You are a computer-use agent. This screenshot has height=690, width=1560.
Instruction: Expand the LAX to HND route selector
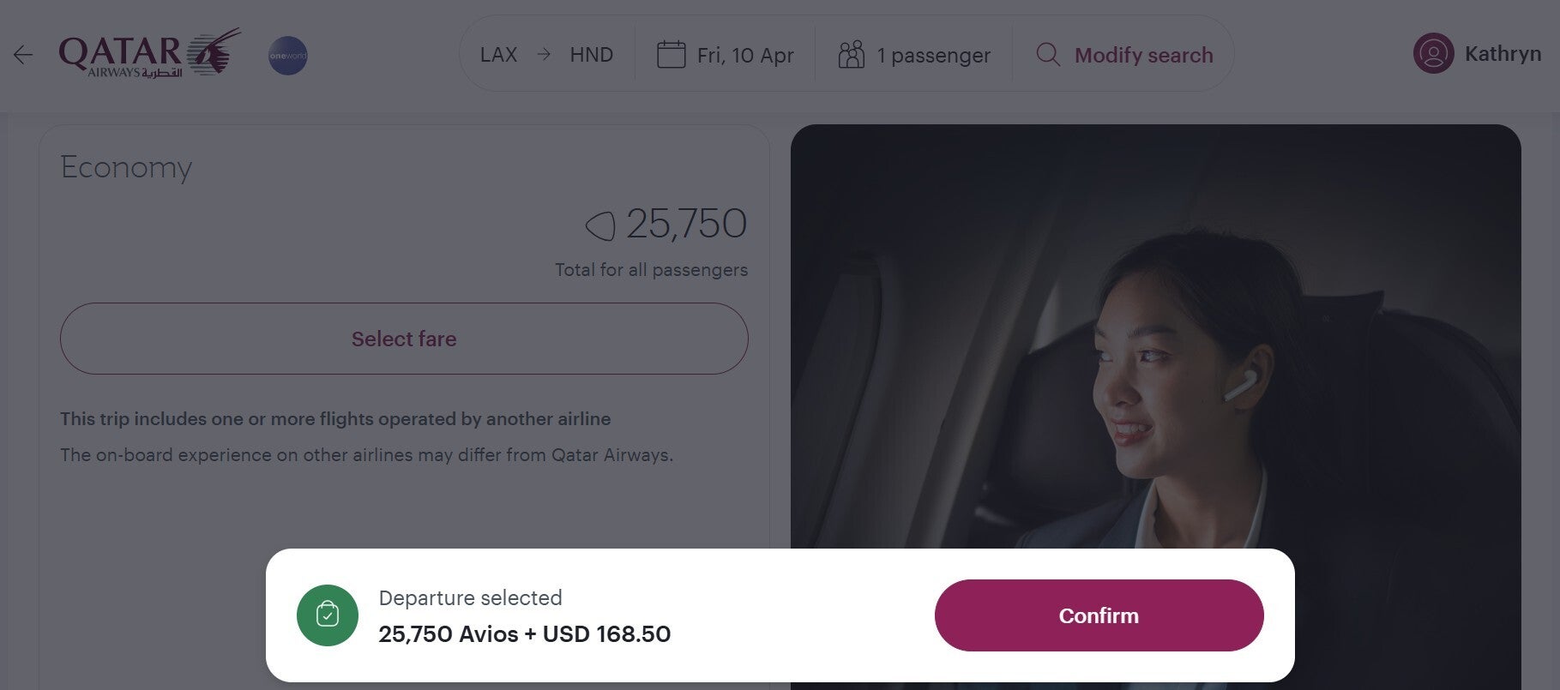[547, 54]
